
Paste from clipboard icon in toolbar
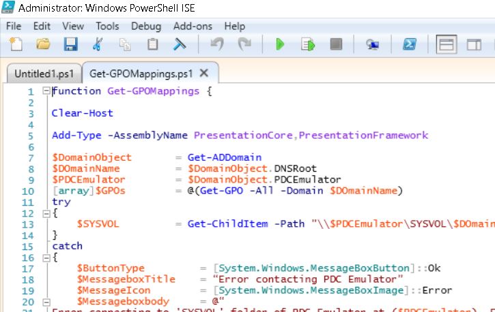pyautogui.click(x=152, y=44)
